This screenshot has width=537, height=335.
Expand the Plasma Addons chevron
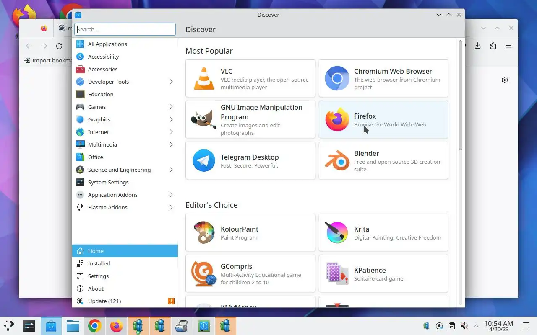pyautogui.click(x=171, y=207)
